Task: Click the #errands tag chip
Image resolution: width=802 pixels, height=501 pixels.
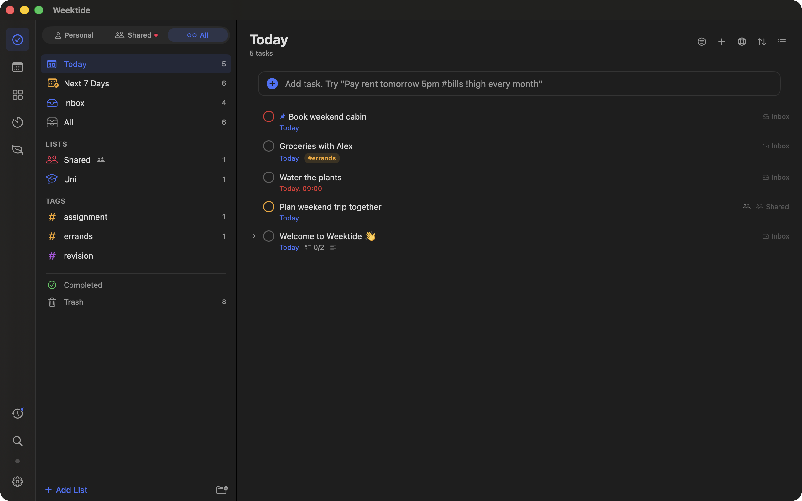Action: 322,158
